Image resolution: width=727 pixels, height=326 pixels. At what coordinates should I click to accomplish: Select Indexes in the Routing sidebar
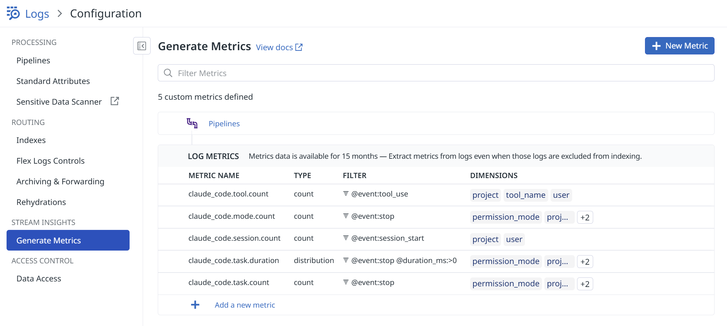31,140
